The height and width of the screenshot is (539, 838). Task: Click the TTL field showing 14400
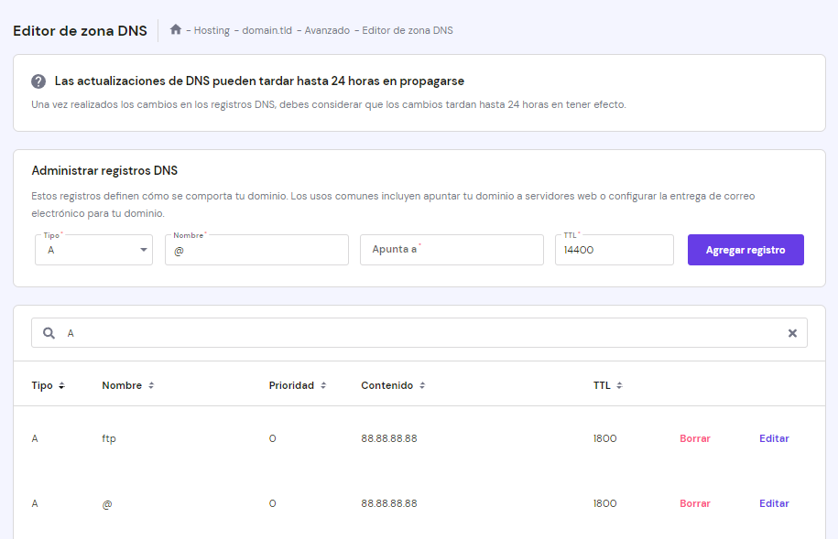pos(614,250)
